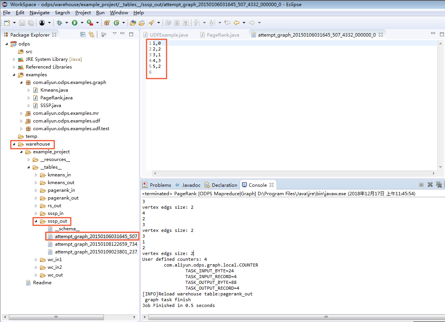Click the Package Explorer horizontal scrollbar
Viewport: 445px width, 322px height.
pos(56,317)
